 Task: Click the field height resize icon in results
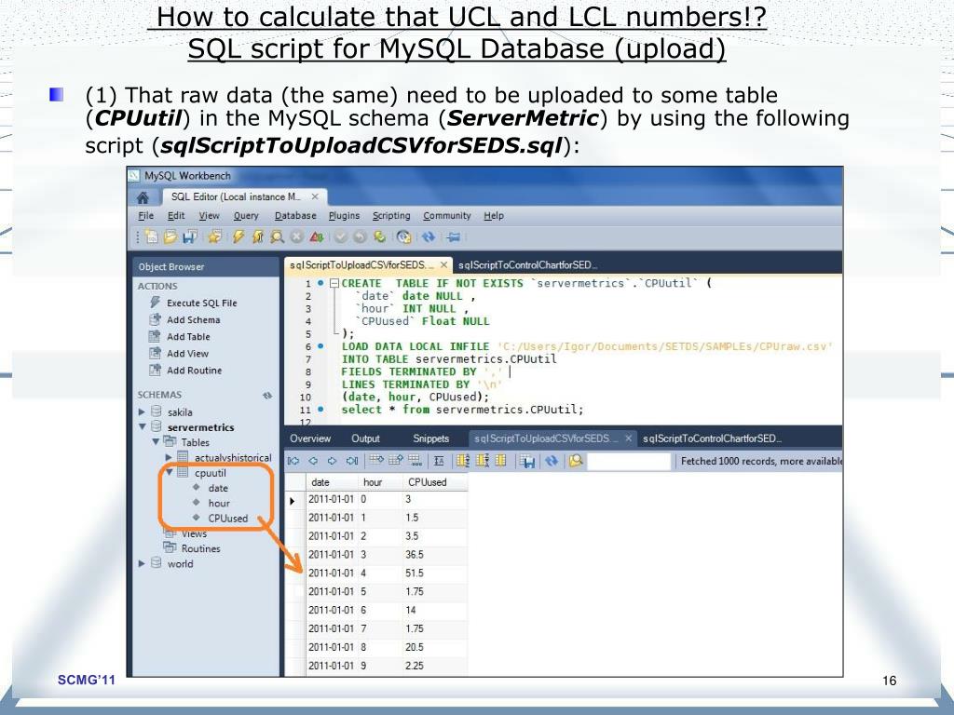pos(439,461)
